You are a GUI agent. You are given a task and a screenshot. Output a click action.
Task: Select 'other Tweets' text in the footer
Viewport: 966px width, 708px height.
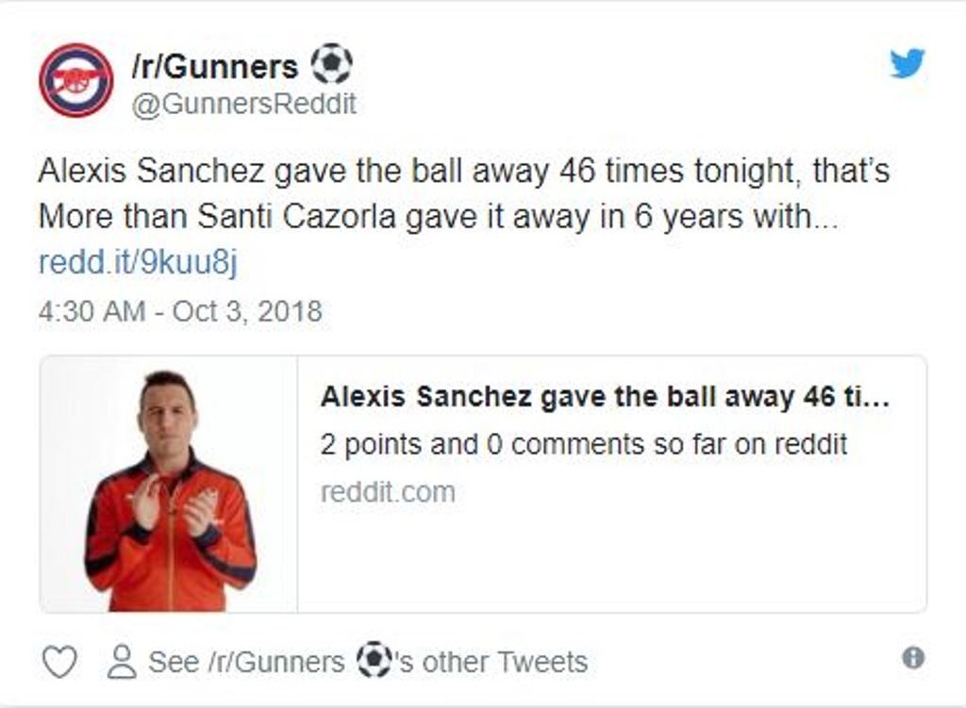[x=505, y=663]
